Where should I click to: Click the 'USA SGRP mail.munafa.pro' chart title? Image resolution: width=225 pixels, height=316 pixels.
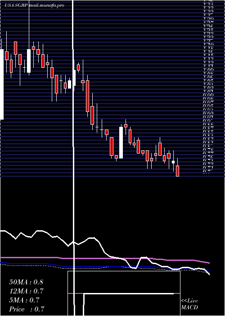(34, 5)
